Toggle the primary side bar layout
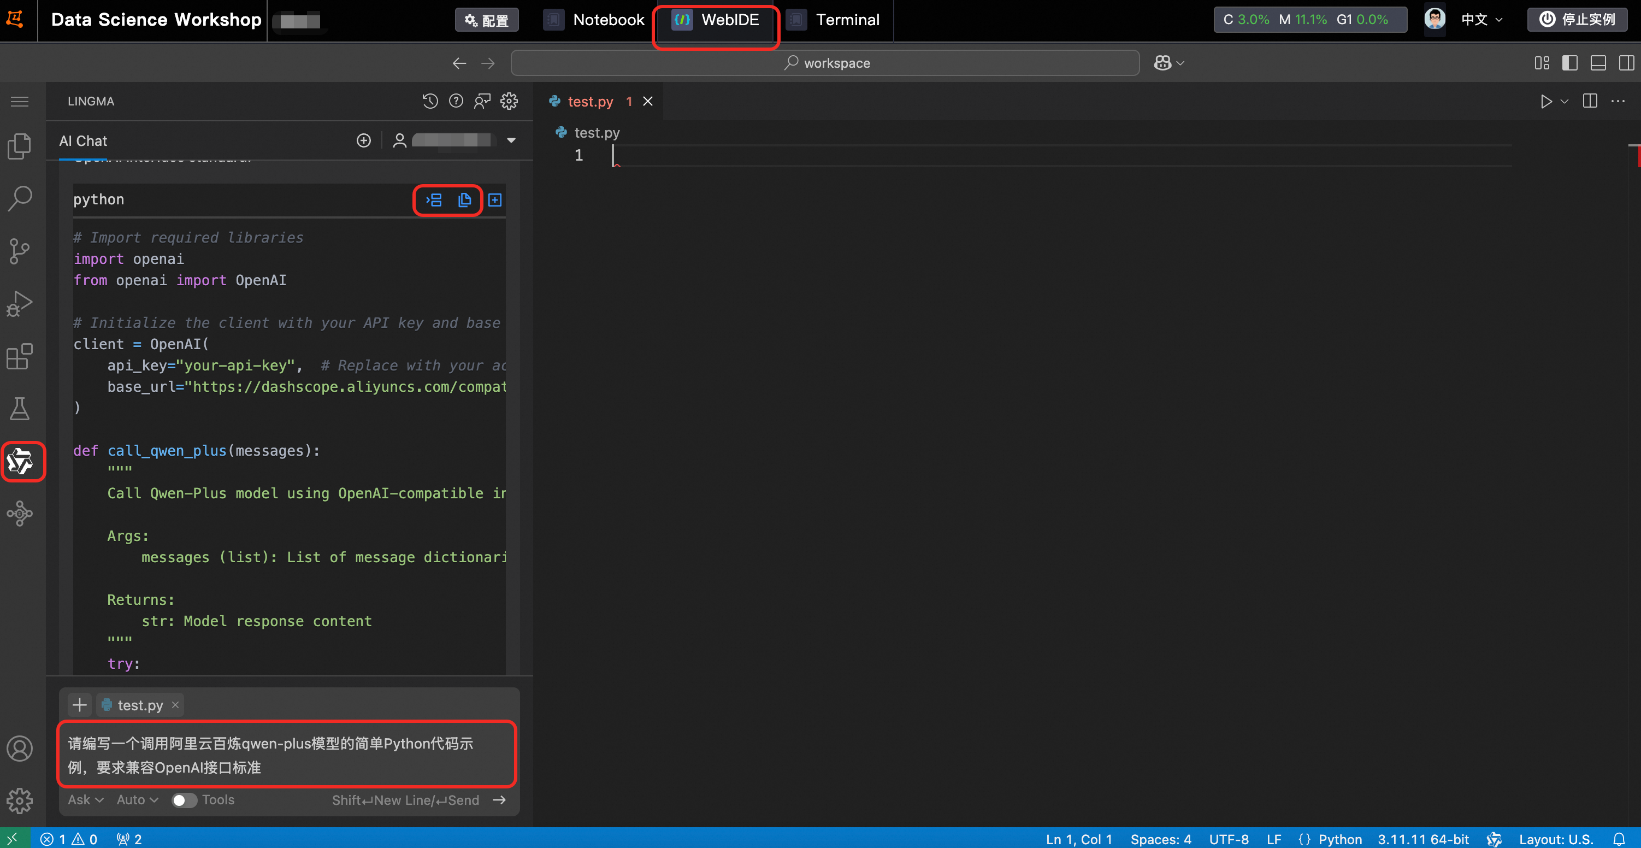This screenshot has width=1641, height=848. pos(1569,63)
